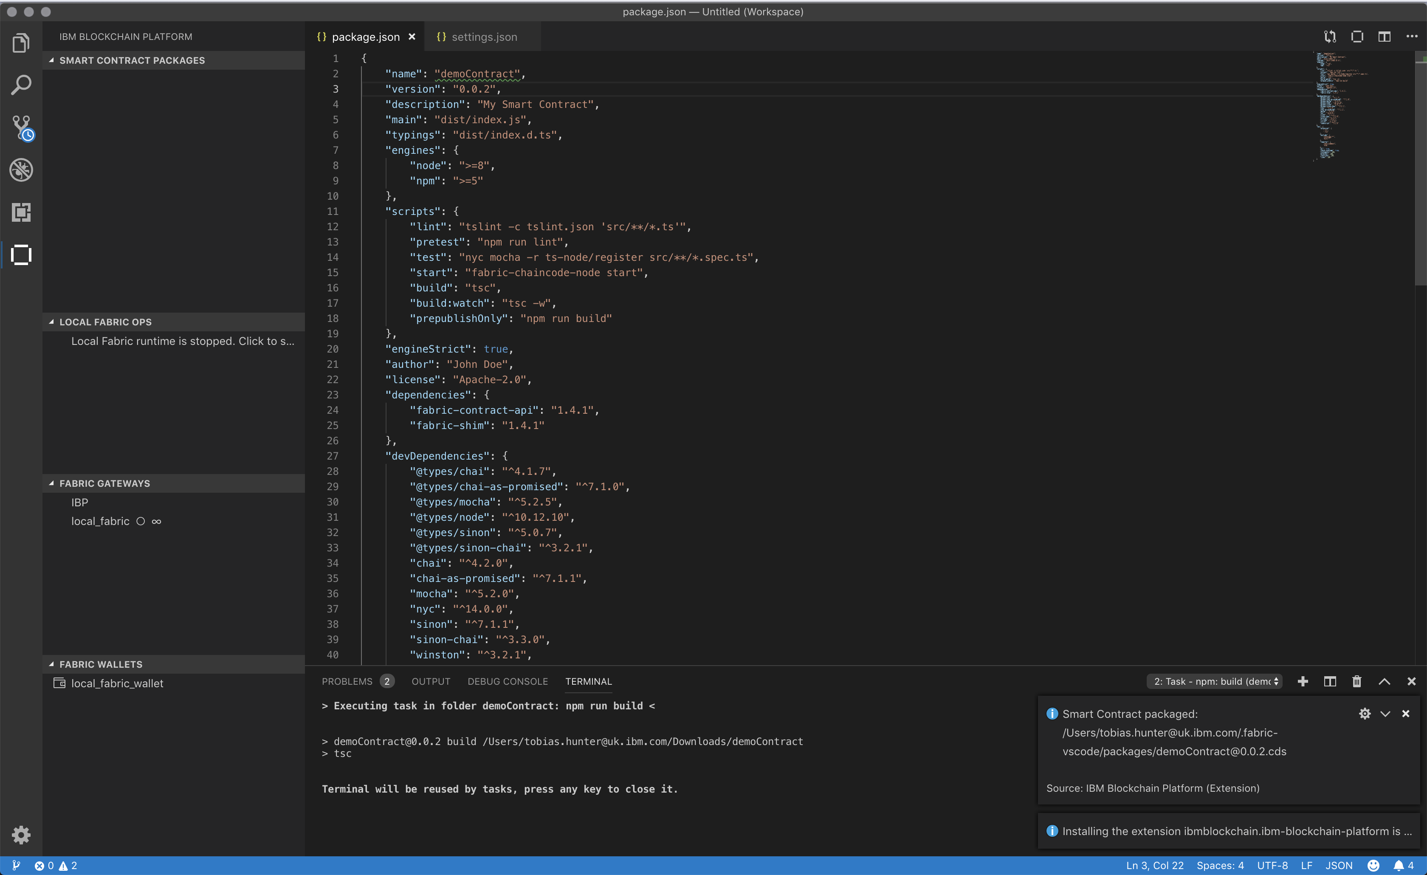The width and height of the screenshot is (1427, 875).
Task: Open the Explorer view in activity bar
Action: [x=21, y=42]
